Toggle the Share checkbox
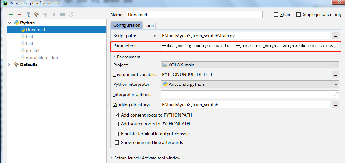The image size is (345, 163). pos(276,15)
